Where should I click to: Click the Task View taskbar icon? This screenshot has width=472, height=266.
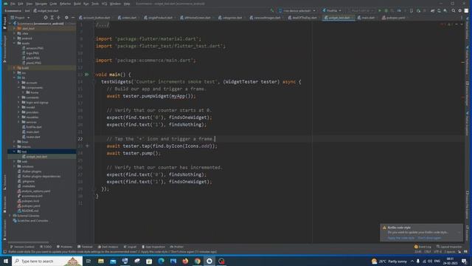(x=88, y=261)
